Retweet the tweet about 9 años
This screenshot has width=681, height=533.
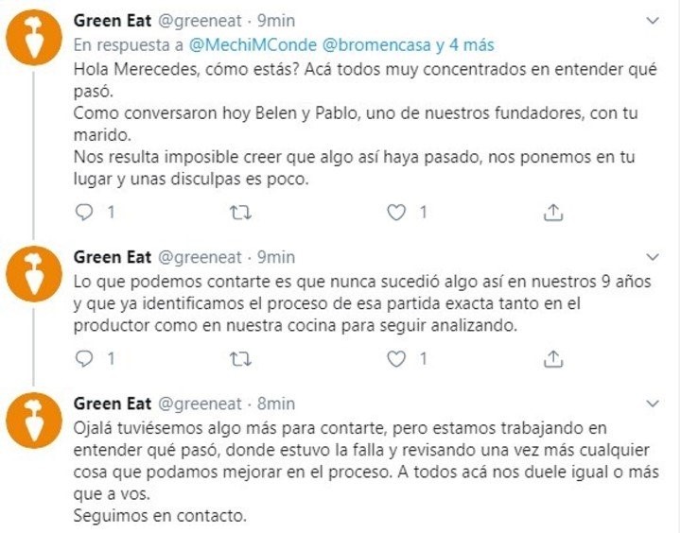[x=241, y=358]
